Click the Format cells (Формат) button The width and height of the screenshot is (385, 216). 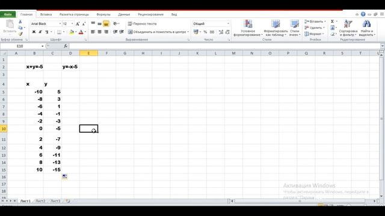click(x=315, y=34)
